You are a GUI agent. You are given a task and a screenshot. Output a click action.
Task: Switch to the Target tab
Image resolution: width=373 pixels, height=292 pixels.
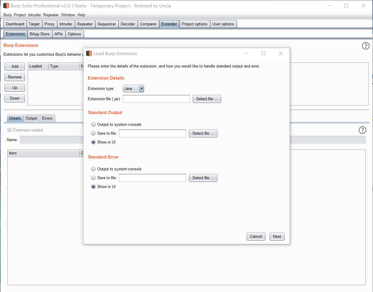click(x=34, y=24)
